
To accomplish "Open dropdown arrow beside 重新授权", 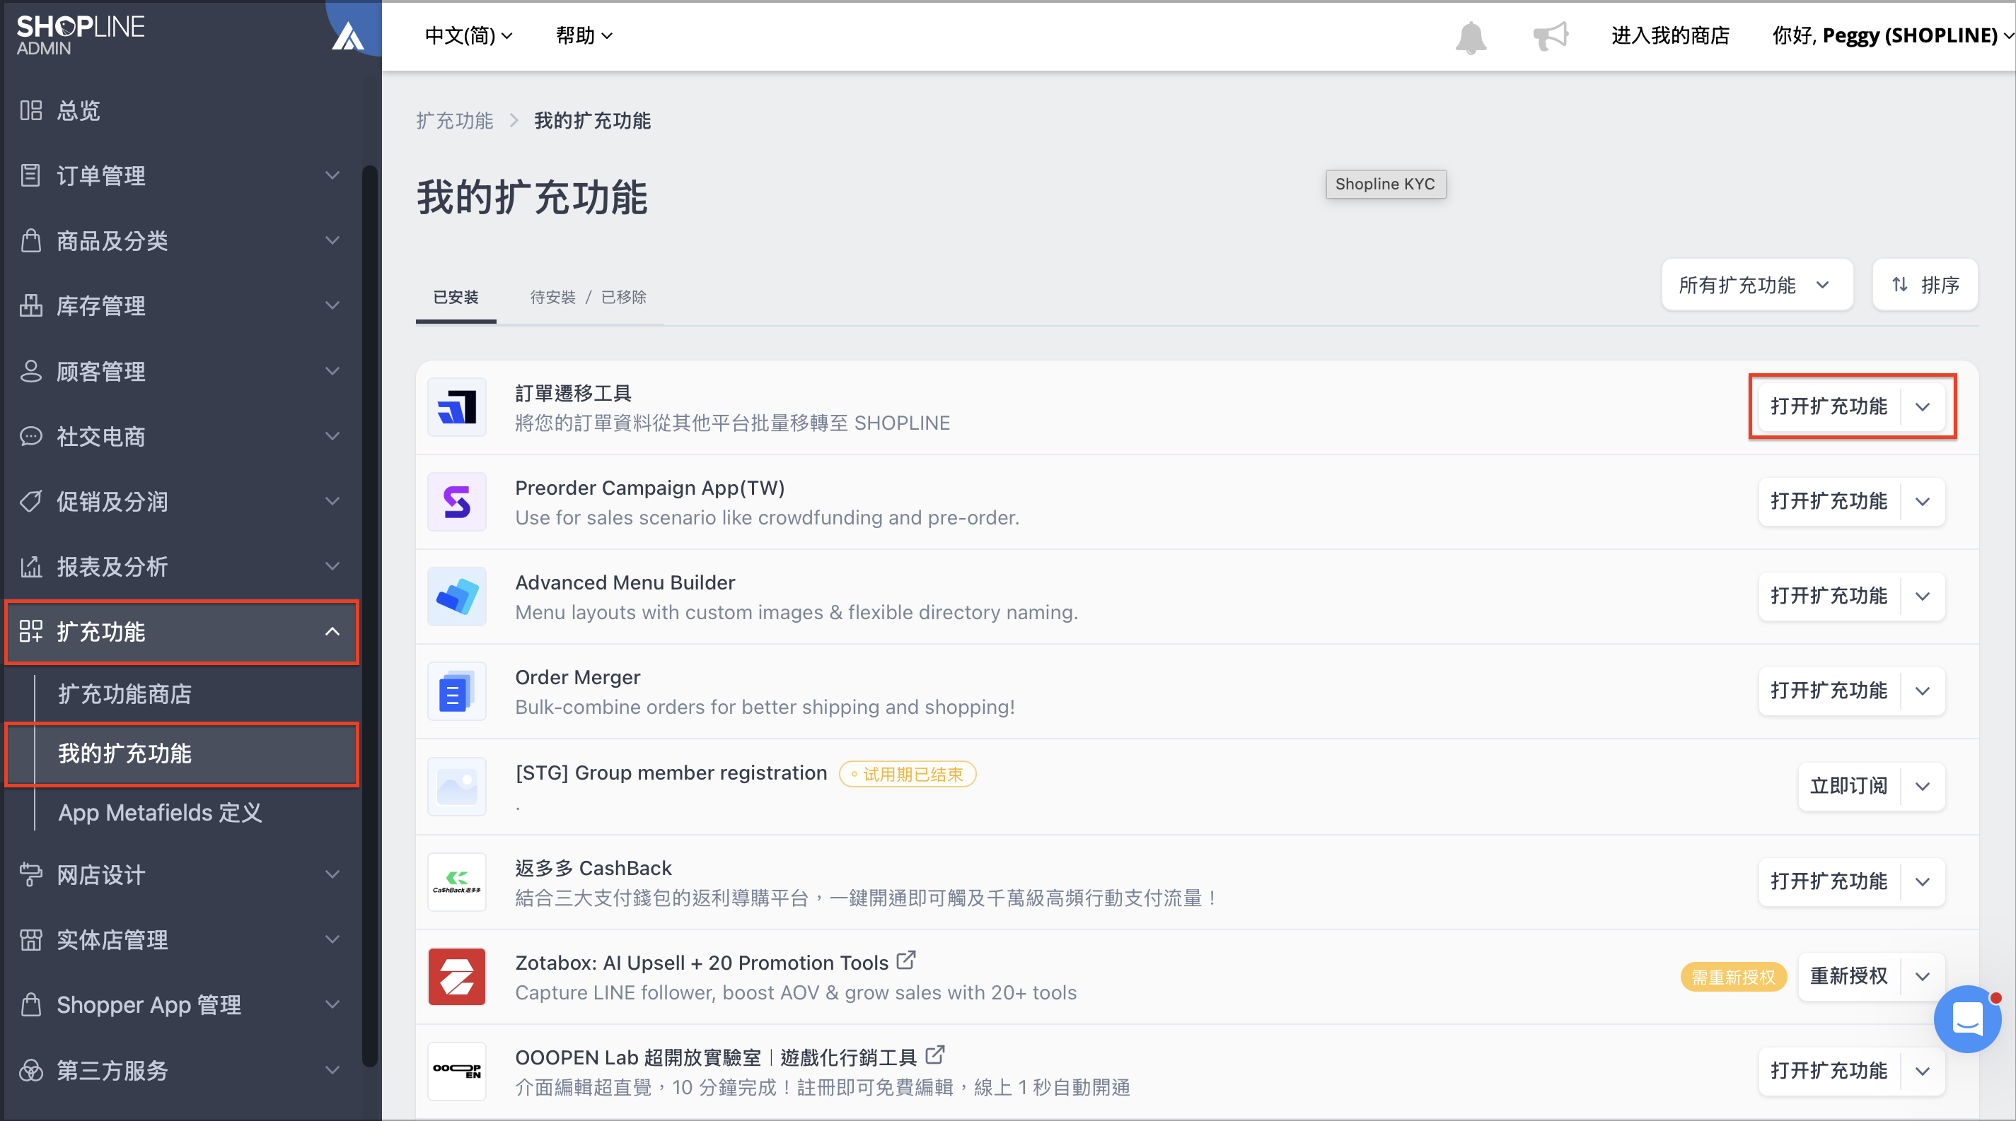I will click(1923, 975).
